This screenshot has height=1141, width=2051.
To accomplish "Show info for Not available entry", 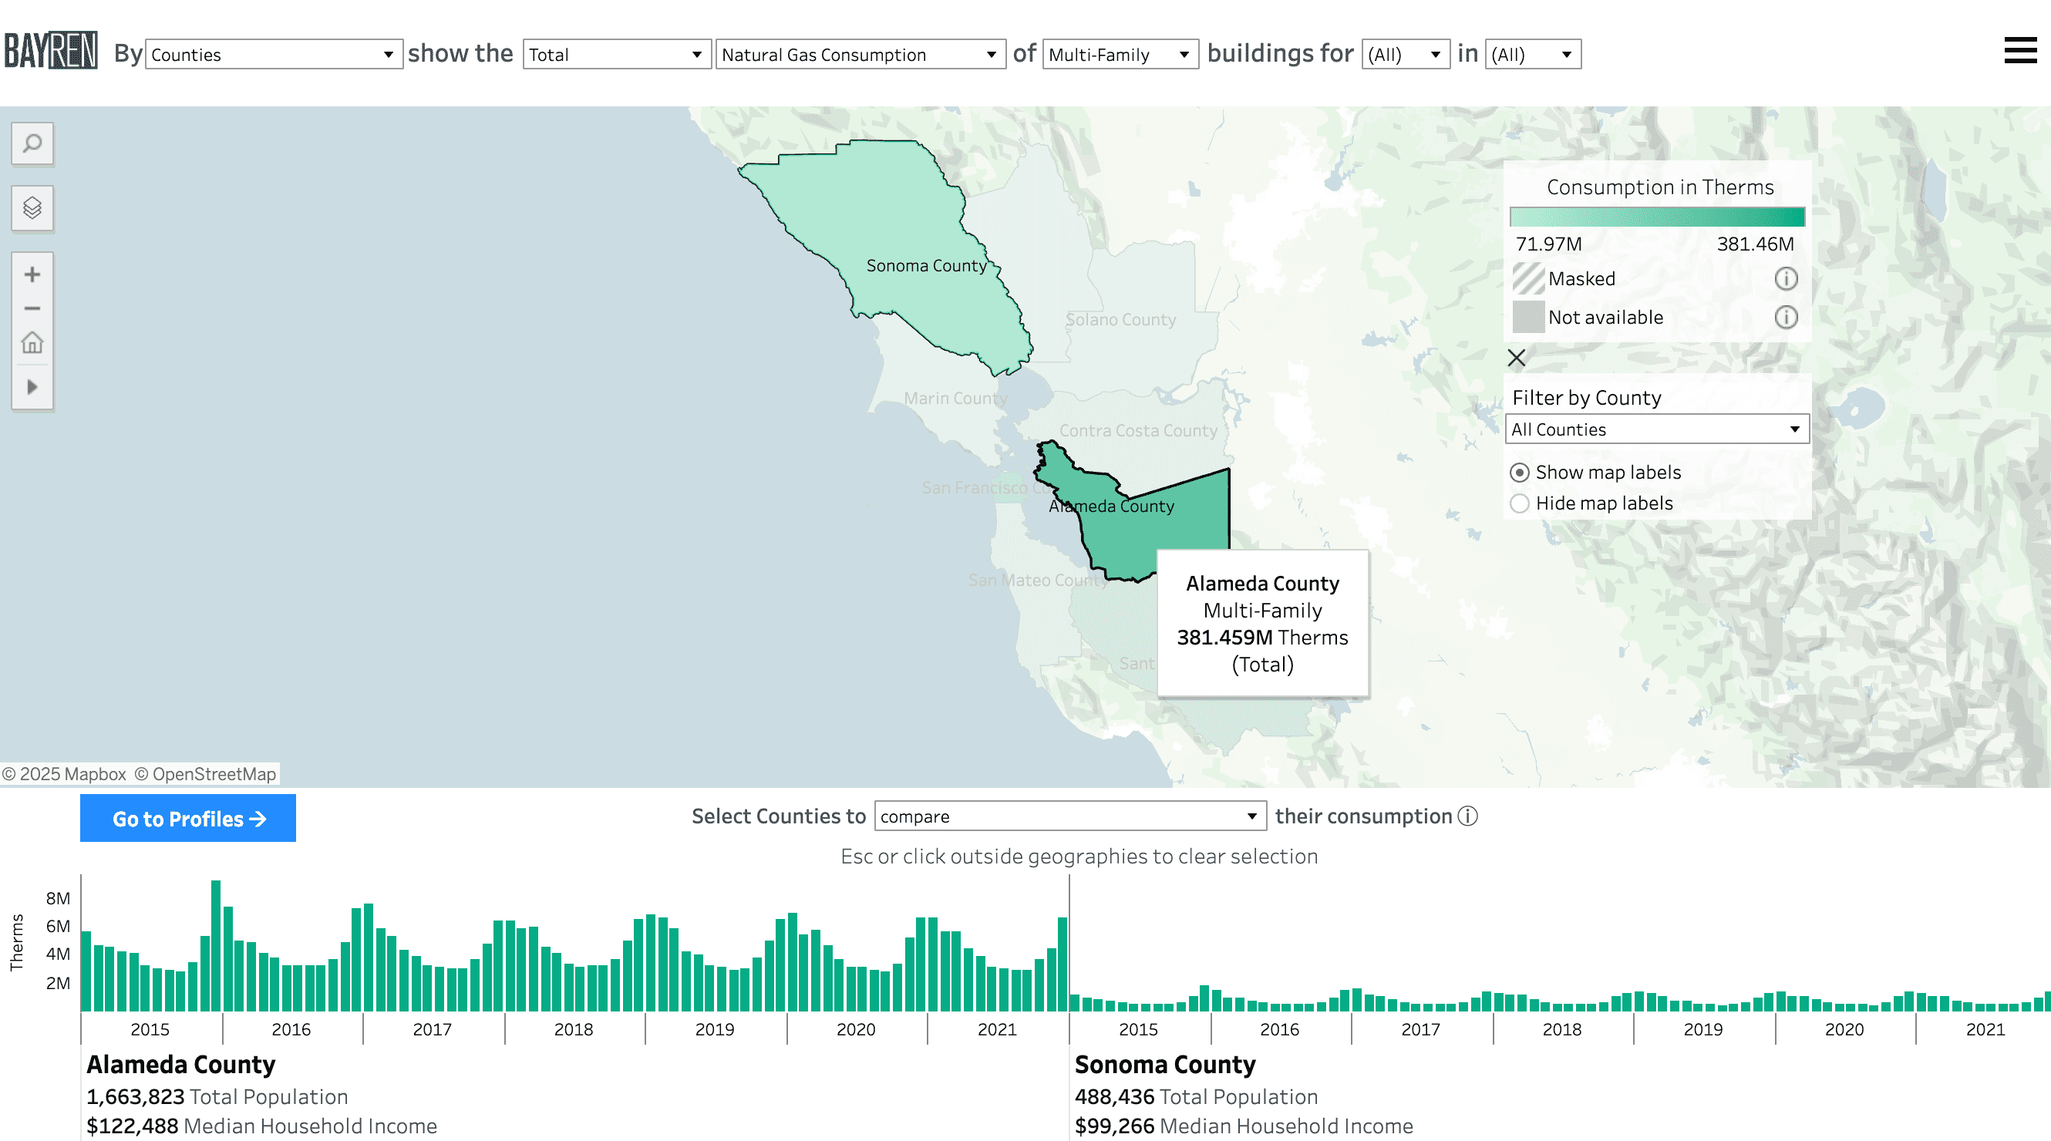I will tap(1786, 317).
